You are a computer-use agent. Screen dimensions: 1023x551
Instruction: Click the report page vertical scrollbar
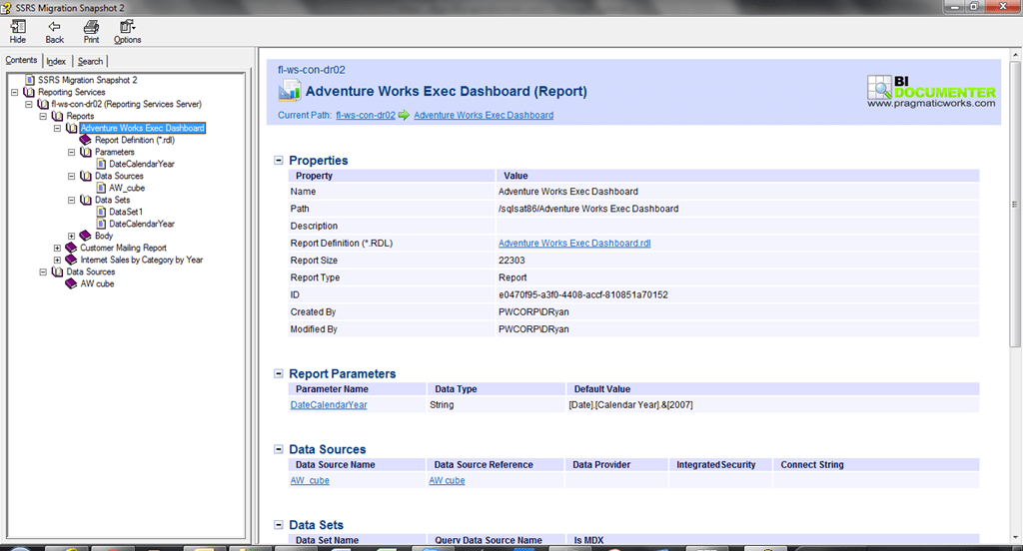(x=1015, y=204)
